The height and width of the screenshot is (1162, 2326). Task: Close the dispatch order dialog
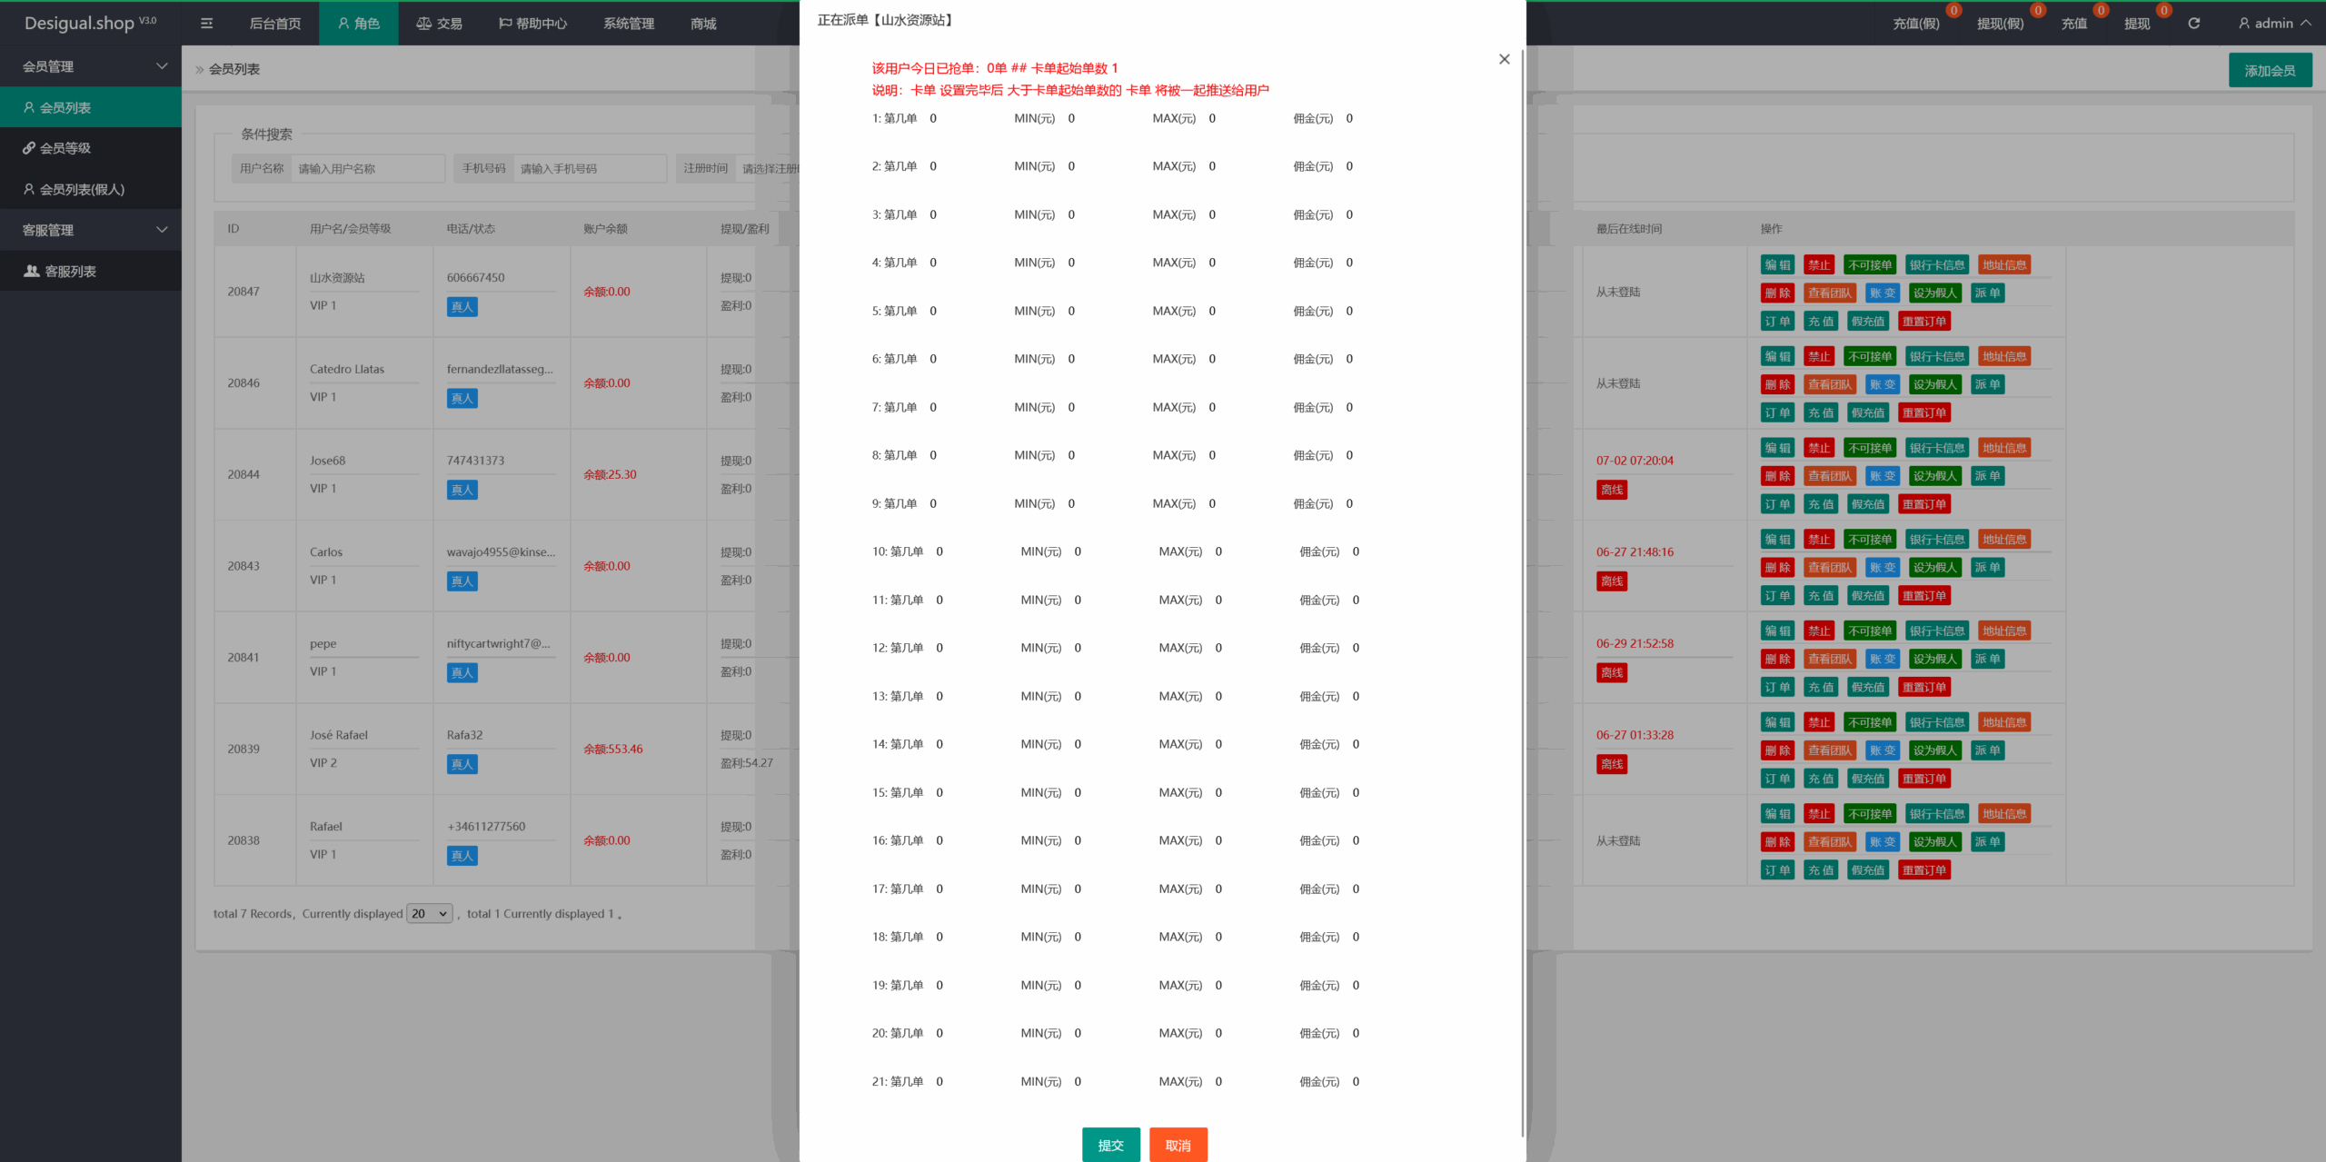[x=1504, y=59]
